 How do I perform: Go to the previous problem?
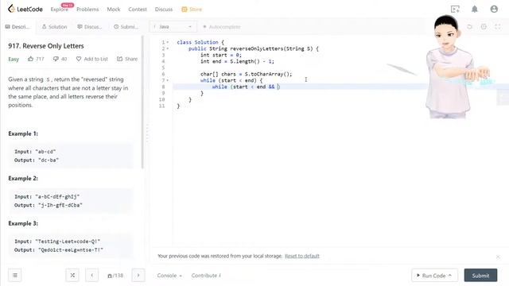click(92, 276)
